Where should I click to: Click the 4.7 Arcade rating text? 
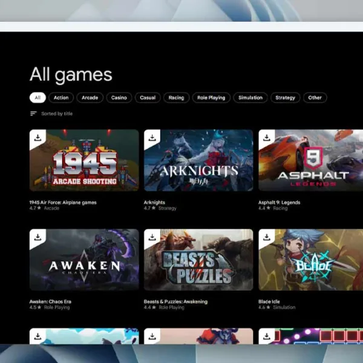pyautogui.click(x=44, y=208)
